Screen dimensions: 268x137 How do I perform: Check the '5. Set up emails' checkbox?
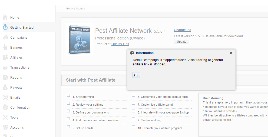68,126
